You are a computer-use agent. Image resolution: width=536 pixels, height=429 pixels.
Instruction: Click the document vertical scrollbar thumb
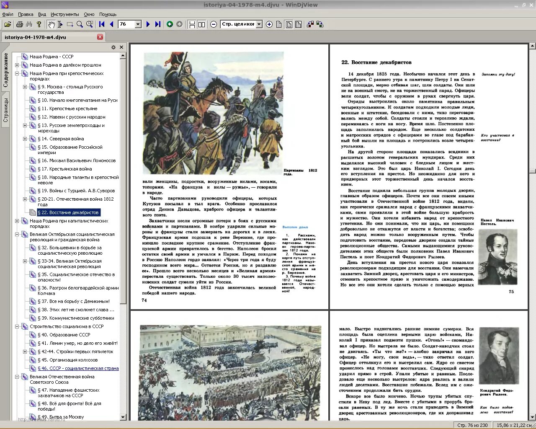[532, 171]
